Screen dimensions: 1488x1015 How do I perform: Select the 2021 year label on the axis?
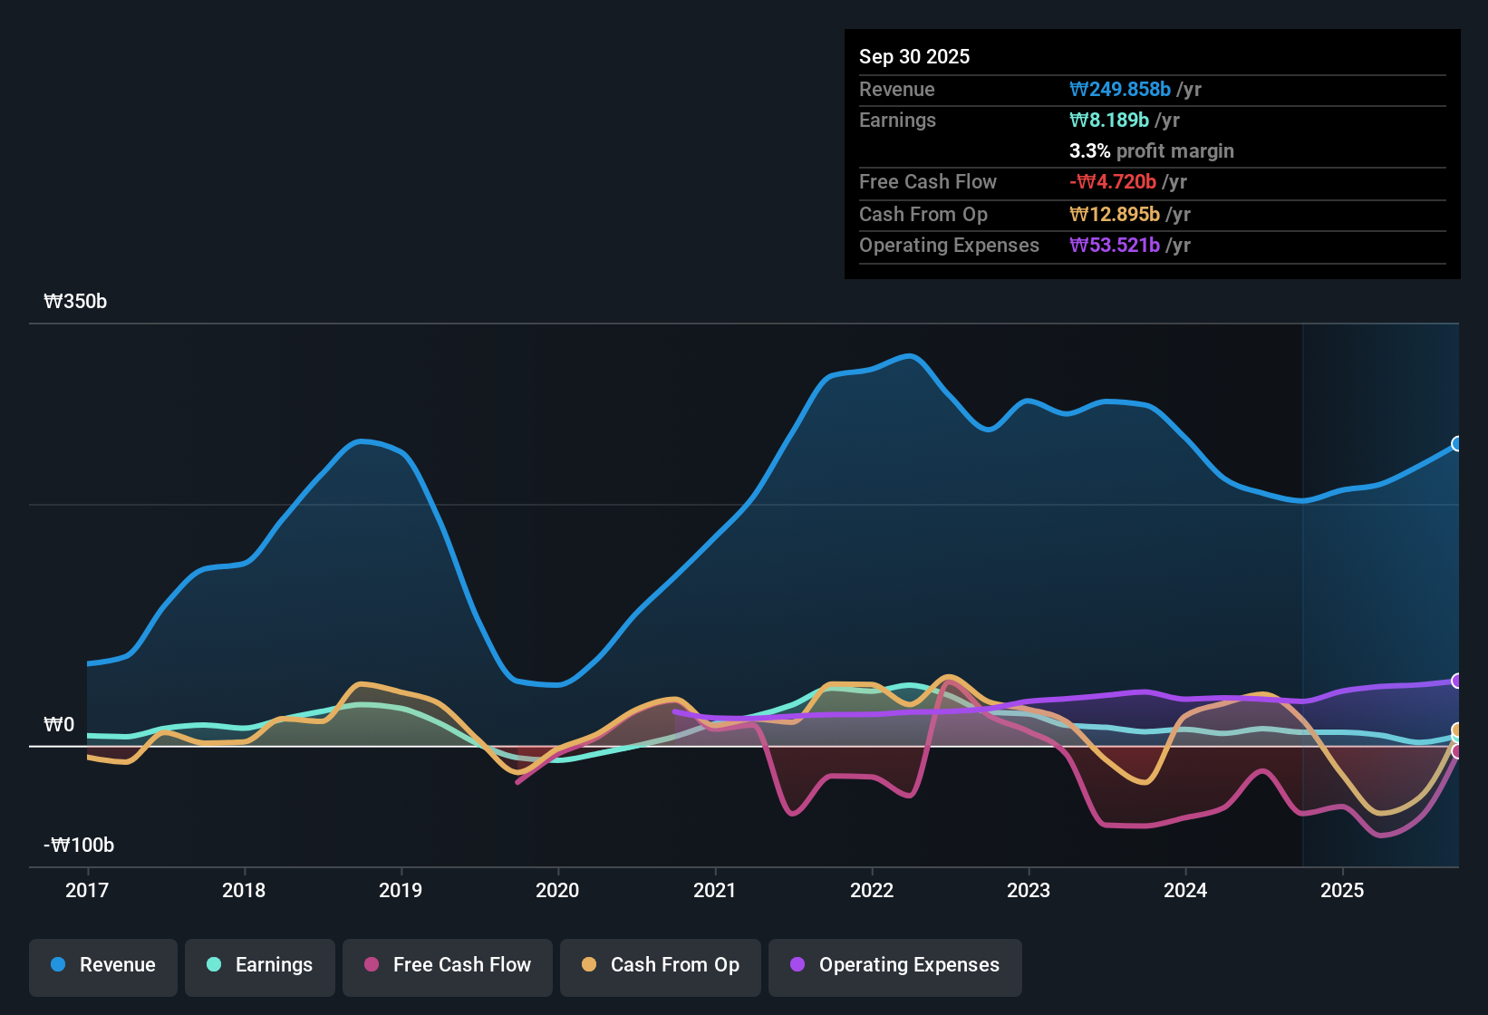click(x=715, y=891)
